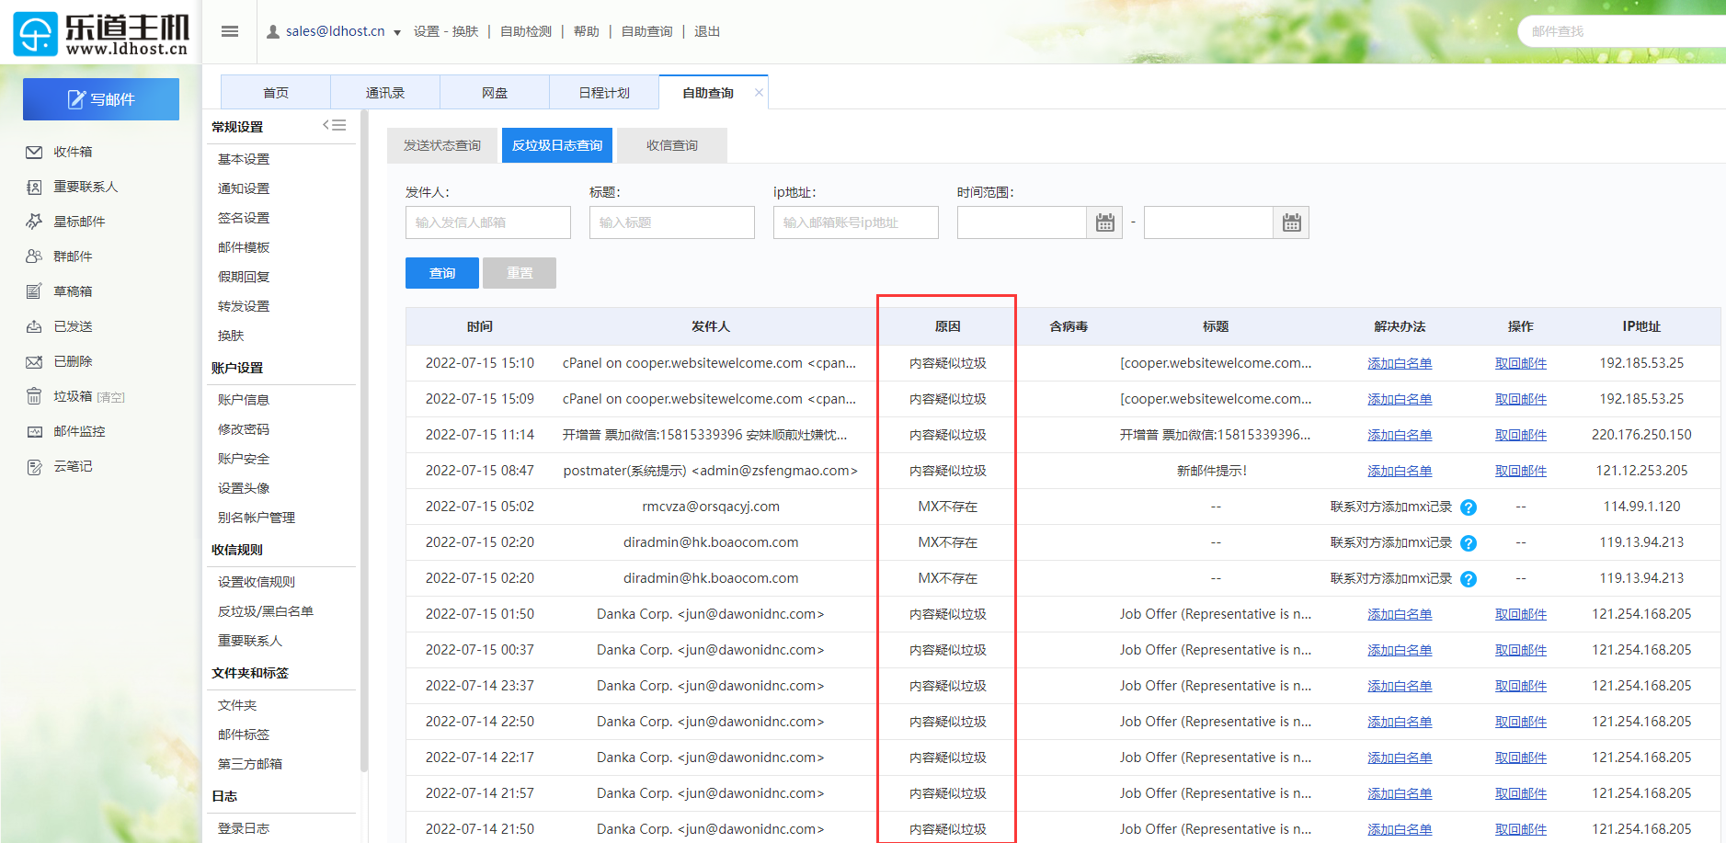
Task: Open the 星标邮件 starred folder
Action: (79, 222)
